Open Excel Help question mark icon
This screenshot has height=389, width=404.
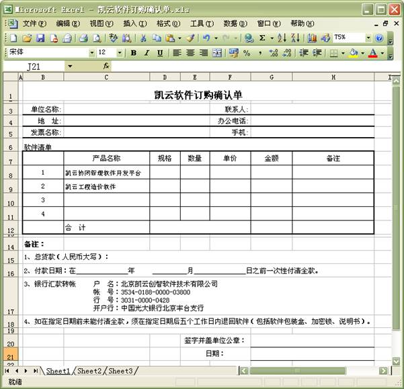click(x=379, y=38)
